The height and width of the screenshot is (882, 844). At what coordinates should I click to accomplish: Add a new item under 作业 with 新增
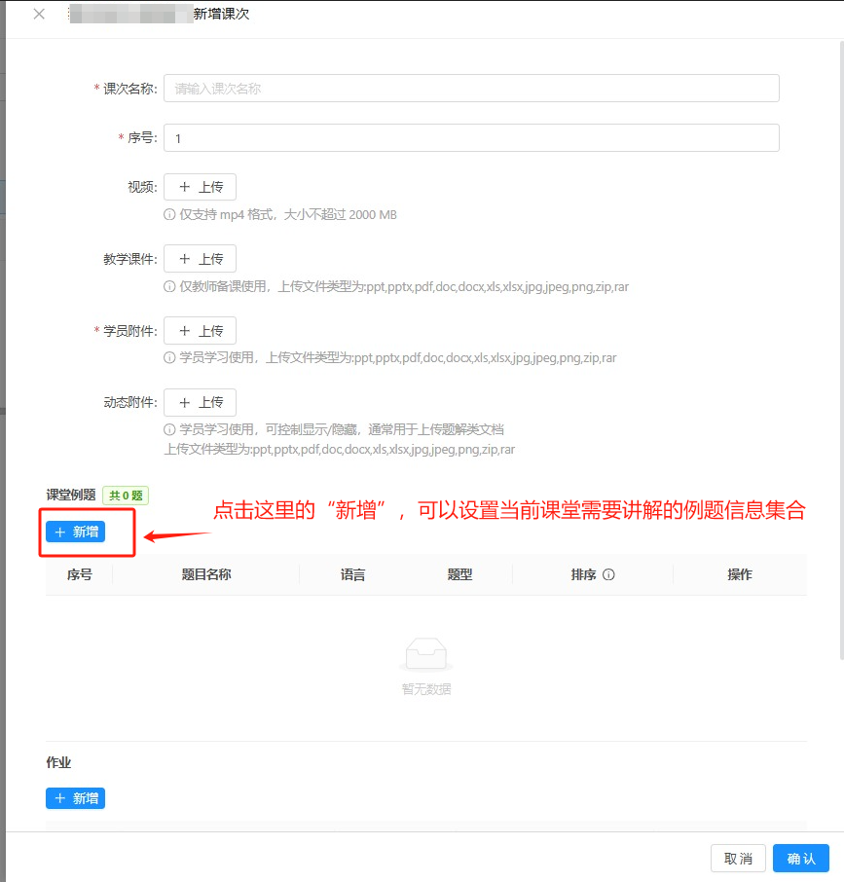(x=75, y=798)
